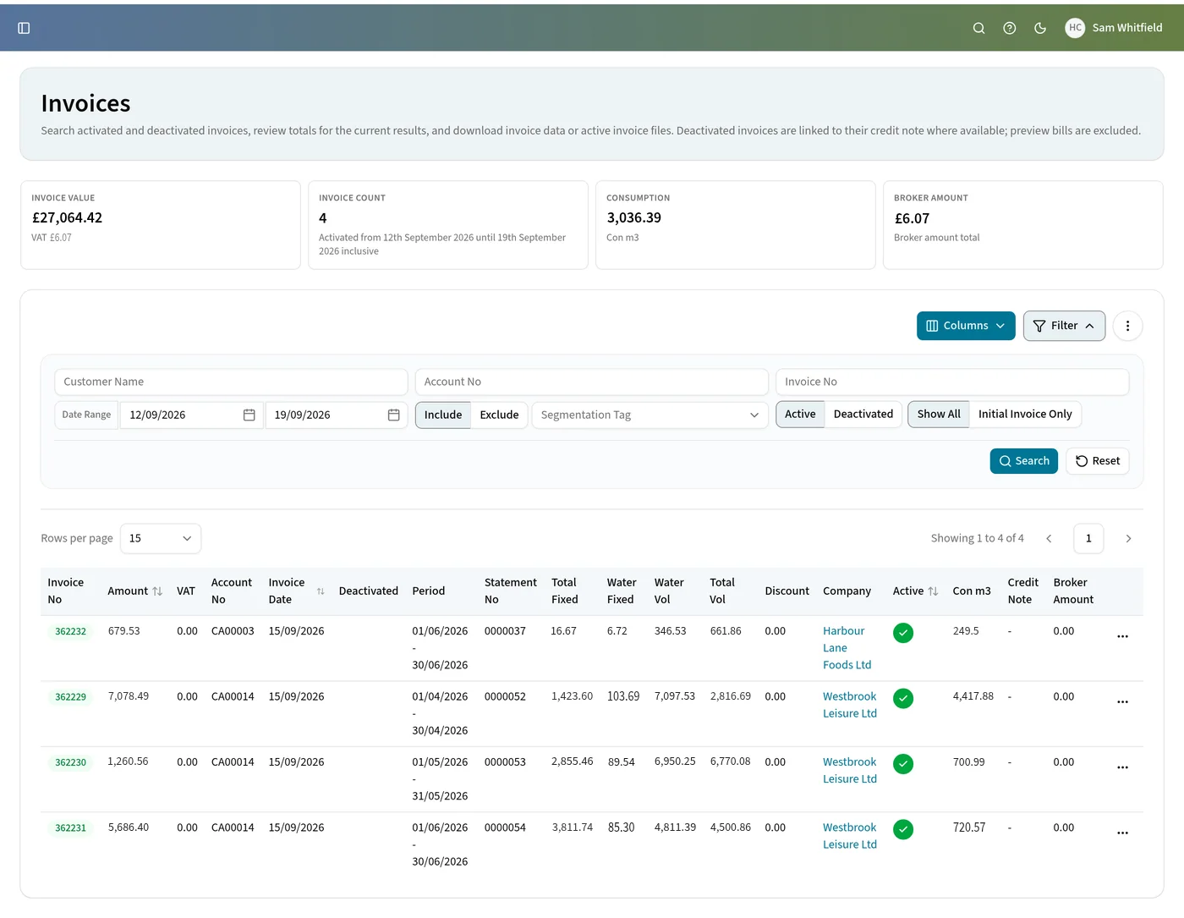The width and height of the screenshot is (1184, 918).
Task: Select Active invoices toggle
Action: [x=800, y=414]
